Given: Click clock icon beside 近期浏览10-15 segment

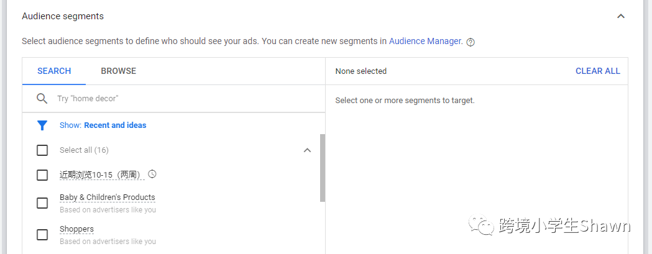Looking at the screenshot, I should (x=152, y=175).
